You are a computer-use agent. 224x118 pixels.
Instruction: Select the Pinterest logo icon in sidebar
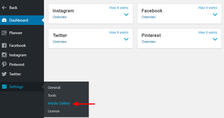coord(4,64)
